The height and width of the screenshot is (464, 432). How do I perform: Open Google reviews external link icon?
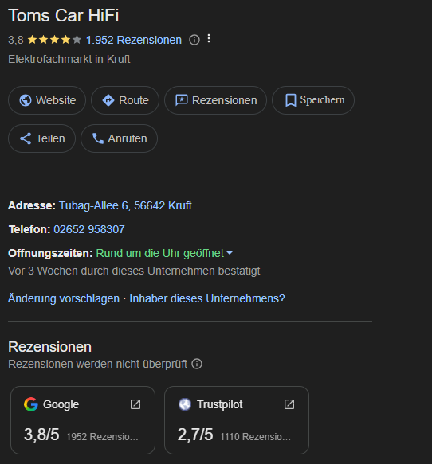pos(135,404)
